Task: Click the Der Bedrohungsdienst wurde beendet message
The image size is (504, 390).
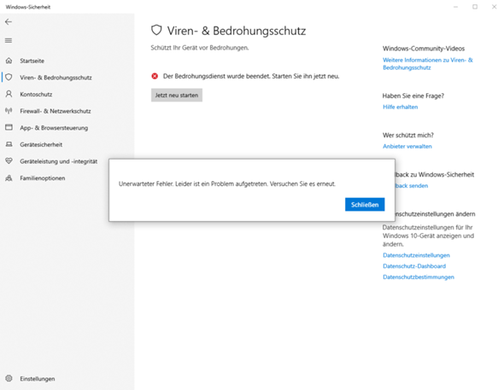Action: (251, 76)
